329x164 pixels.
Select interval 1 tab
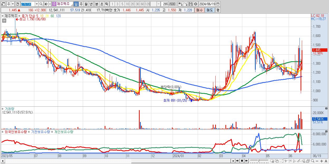112,4
